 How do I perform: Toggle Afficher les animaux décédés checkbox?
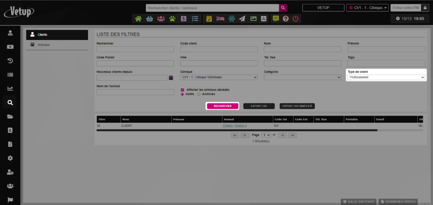(182, 90)
